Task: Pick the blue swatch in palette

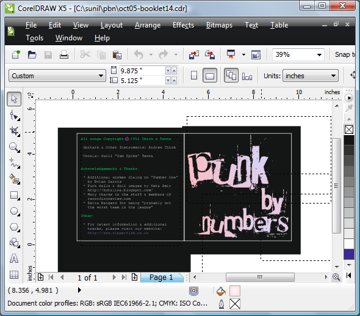Action: (x=349, y=254)
